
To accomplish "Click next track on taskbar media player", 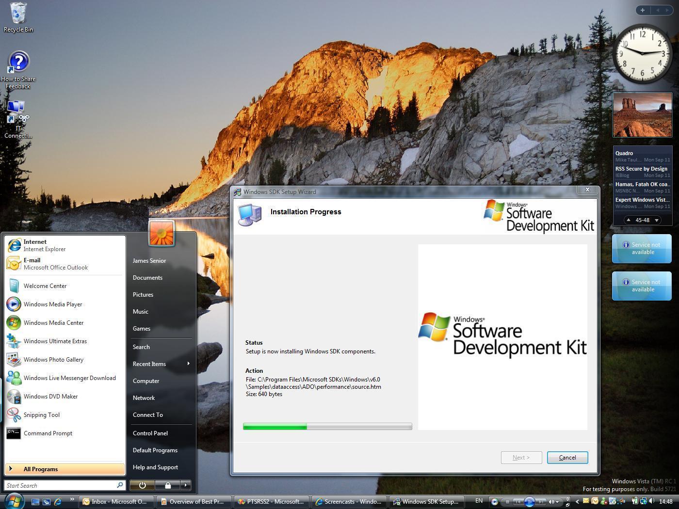I will click(x=541, y=502).
